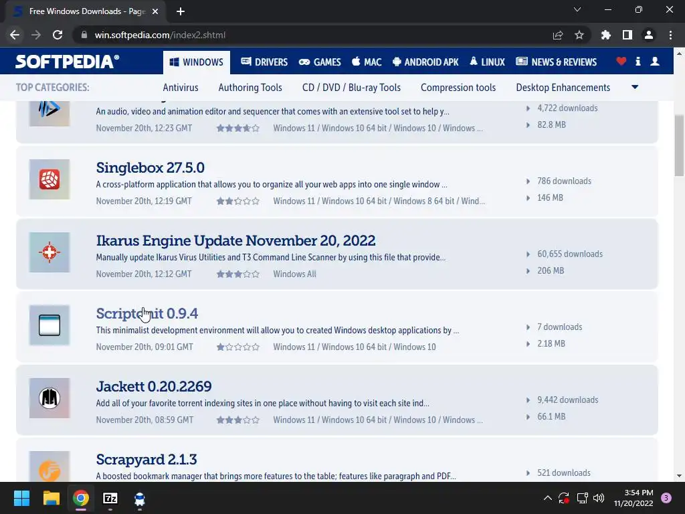Viewport: 685px width, 514px height.
Task: Click Scriptedit star rating
Action: pyautogui.click(x=238, y=347)
